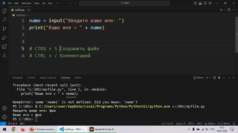Open remote window indicator in status bar

pos(3,123)
